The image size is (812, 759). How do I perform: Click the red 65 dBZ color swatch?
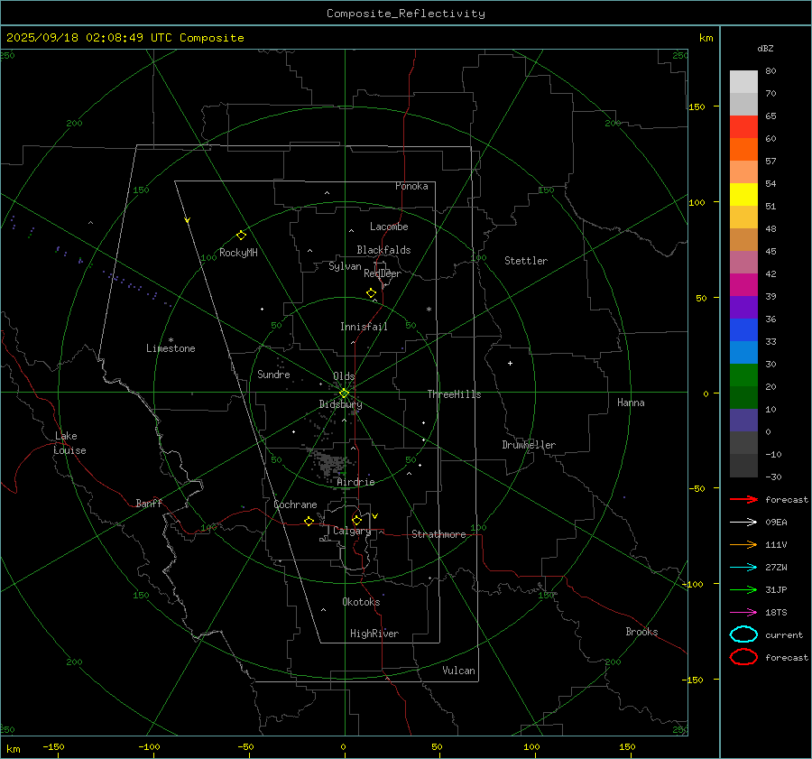[x=743, y=127]
